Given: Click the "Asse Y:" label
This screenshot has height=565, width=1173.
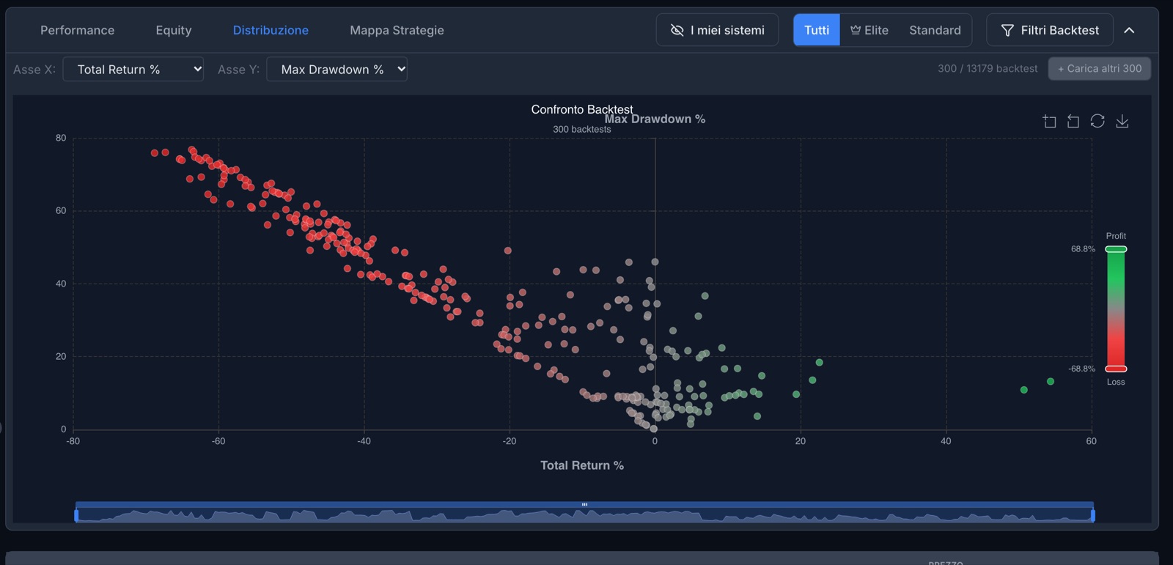Looking at the screenshot, I should click(x=238, y=70).
